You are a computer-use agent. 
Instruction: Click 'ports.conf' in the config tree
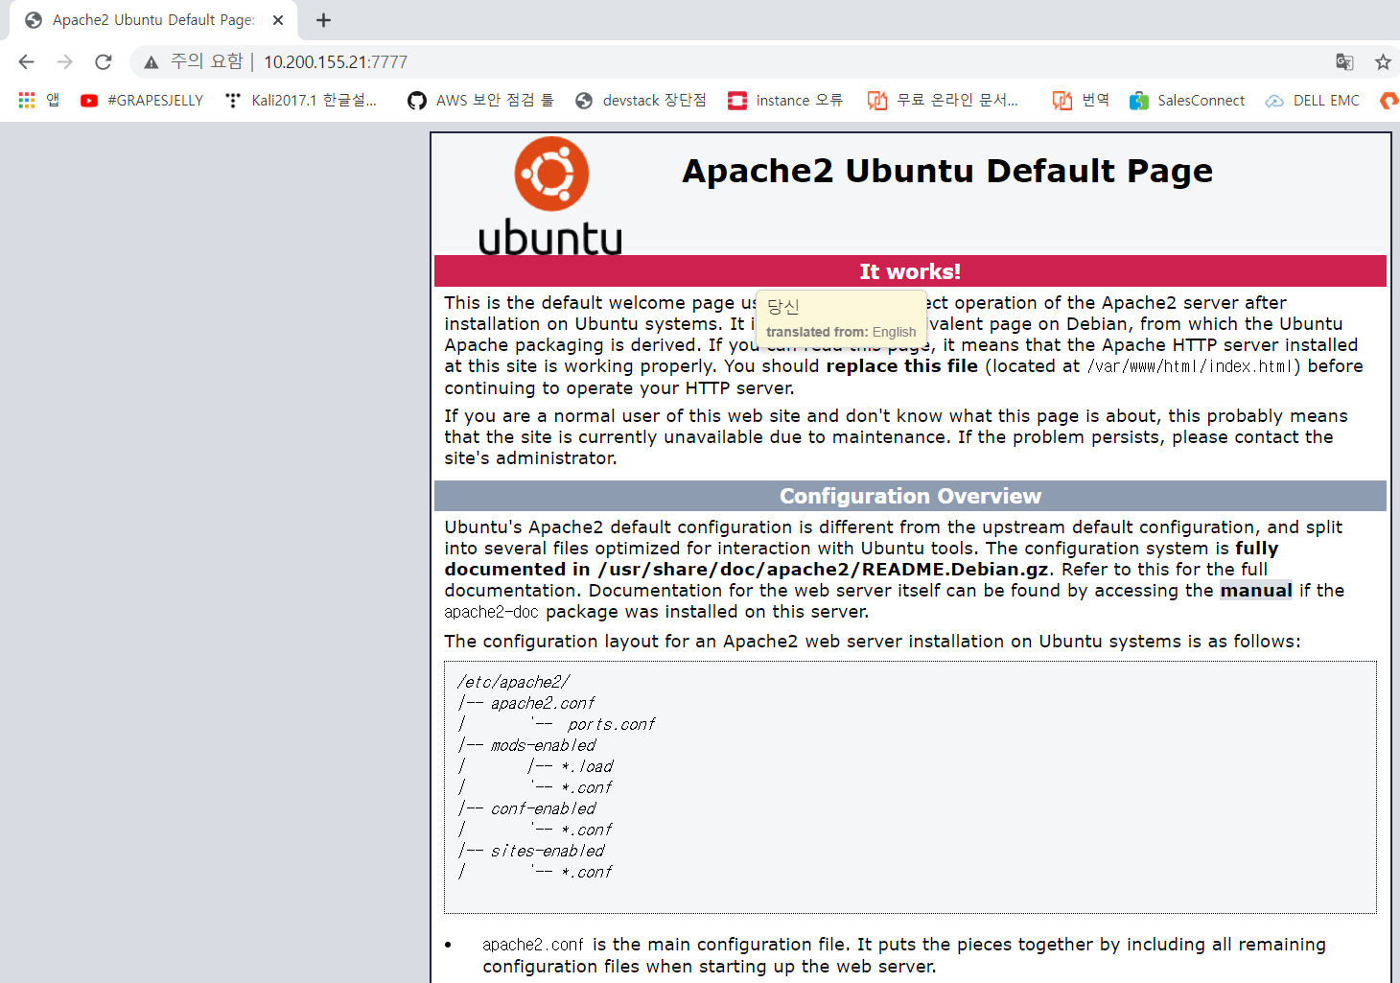coord(611,724)
